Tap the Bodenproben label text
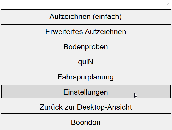This screenshot has width=172, height=130. (86, 47)
